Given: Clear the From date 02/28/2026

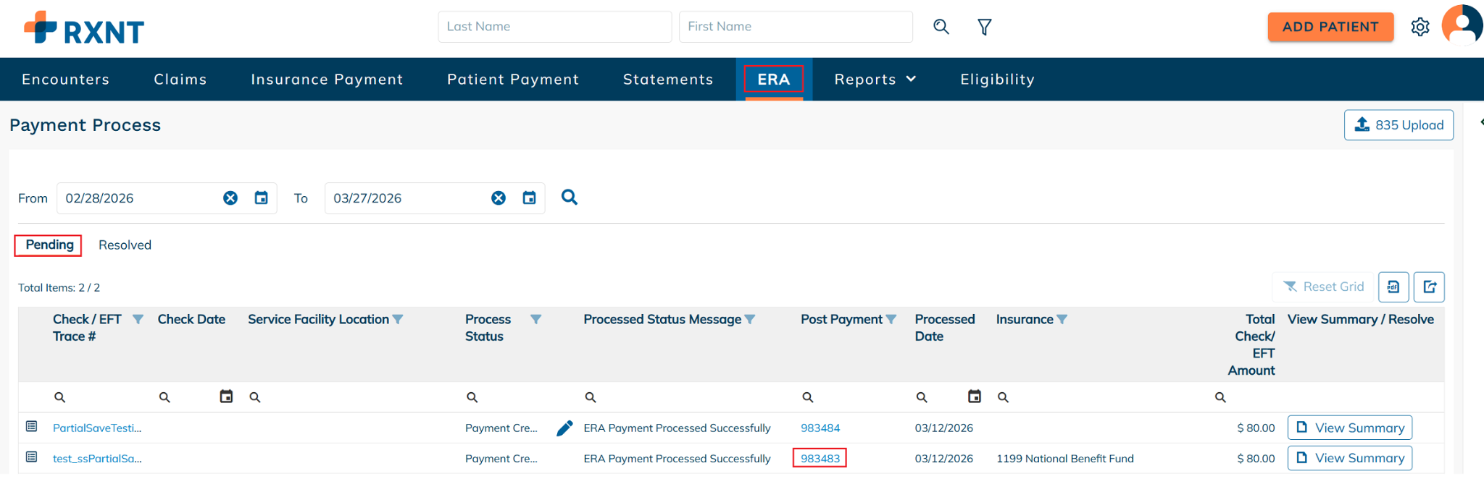Looking at the screenshot, I should point(230,198).
